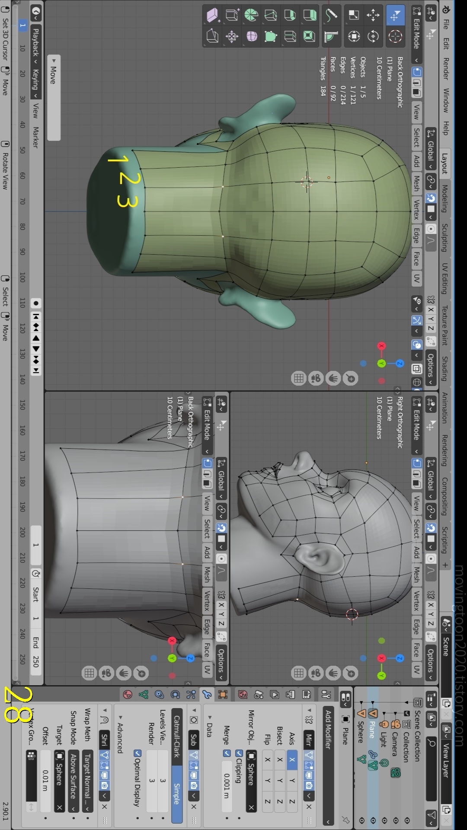Select the Cursor tool in the main viewport toolbar

395,36
